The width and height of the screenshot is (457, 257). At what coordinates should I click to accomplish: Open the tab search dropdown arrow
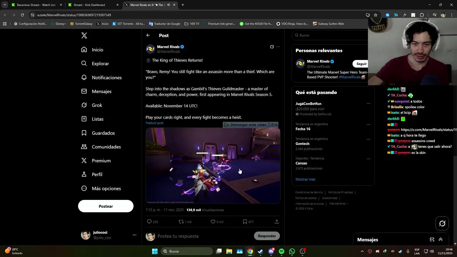point(5,5)
